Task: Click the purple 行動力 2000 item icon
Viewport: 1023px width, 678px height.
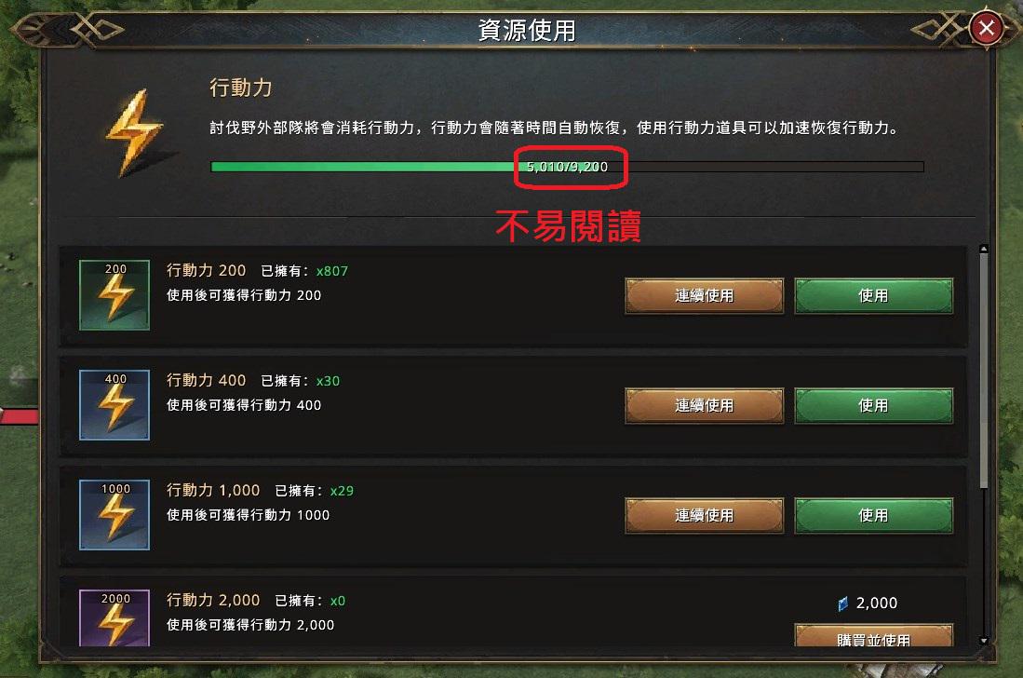Action: (114, 618)
